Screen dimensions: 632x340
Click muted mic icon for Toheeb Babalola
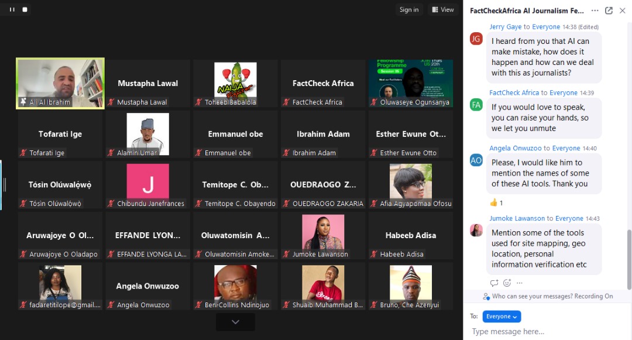tap(199, 102)
